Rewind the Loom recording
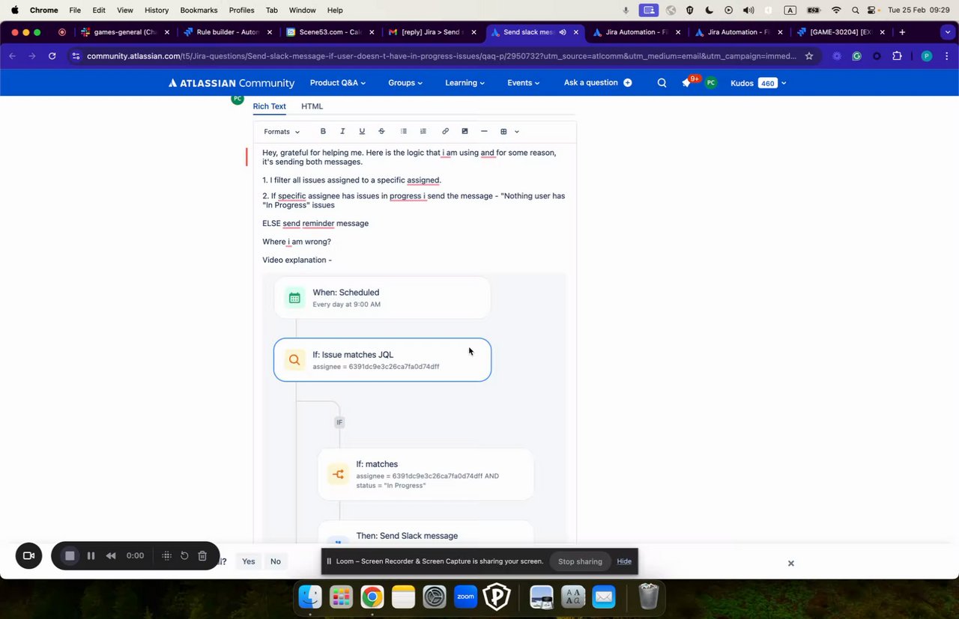 pos(111,555)
